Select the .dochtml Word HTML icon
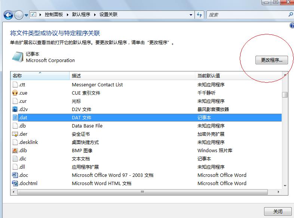Screen dimensions: 294x218 (15, 183)
